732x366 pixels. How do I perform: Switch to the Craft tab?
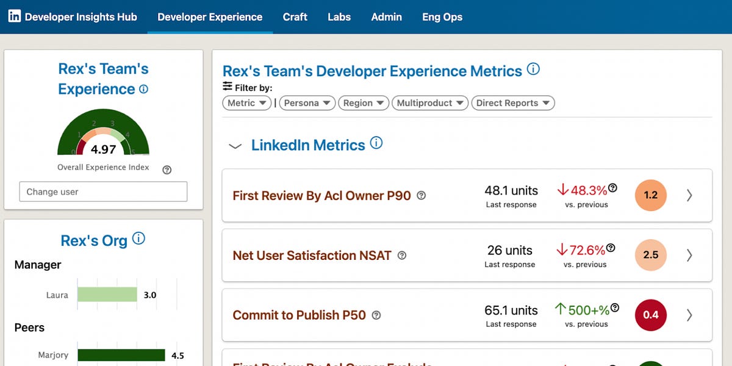(295, 16)
